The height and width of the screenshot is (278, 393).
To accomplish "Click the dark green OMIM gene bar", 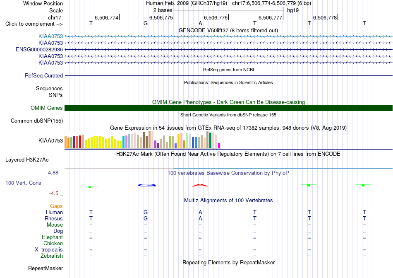I will [x=229, y=108].
